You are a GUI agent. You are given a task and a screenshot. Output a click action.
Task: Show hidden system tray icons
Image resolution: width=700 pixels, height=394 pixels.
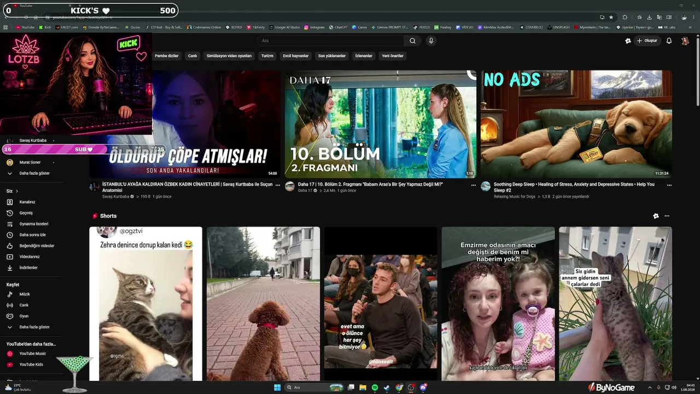point(650,387)
